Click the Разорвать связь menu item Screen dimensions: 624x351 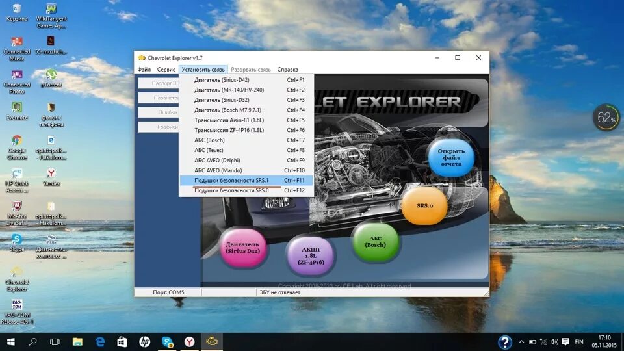[x=251, y=70]
